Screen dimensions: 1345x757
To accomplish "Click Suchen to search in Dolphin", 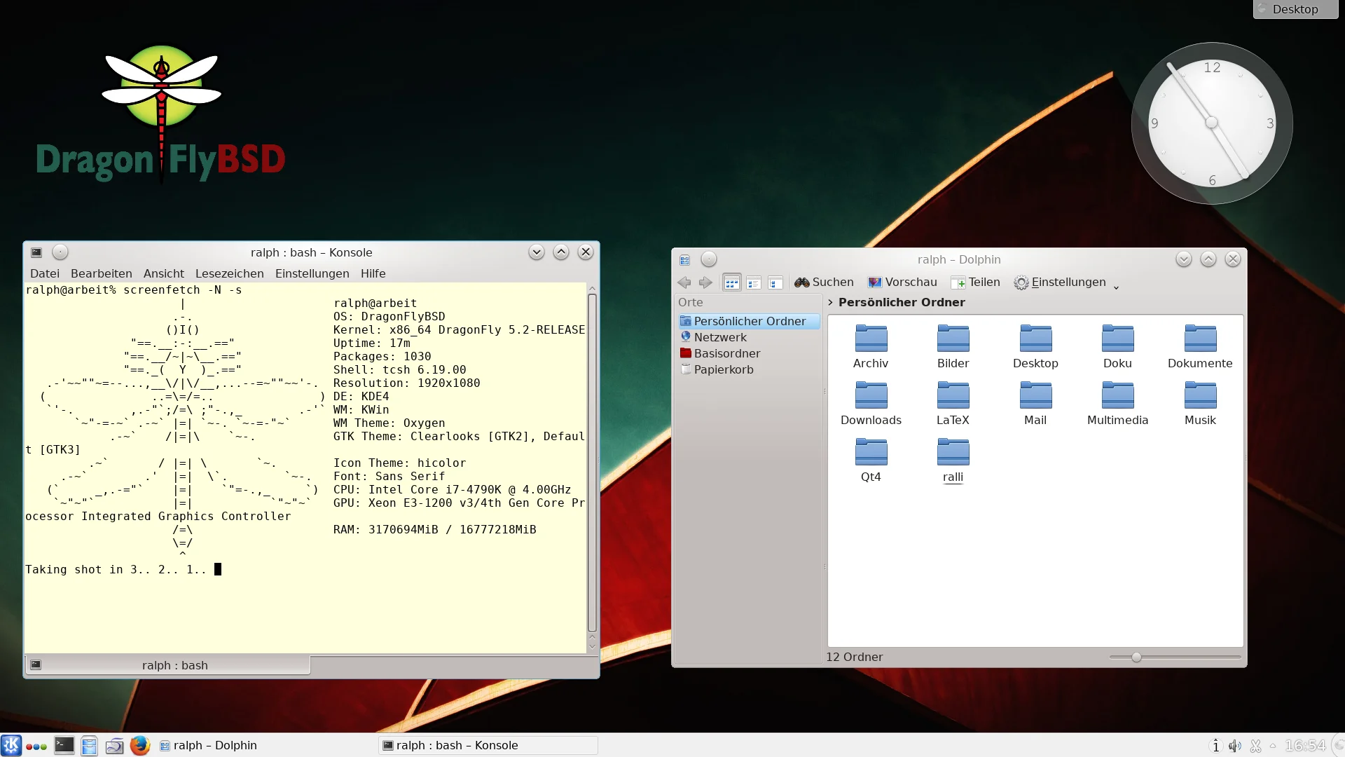I will tap(824, 282).
